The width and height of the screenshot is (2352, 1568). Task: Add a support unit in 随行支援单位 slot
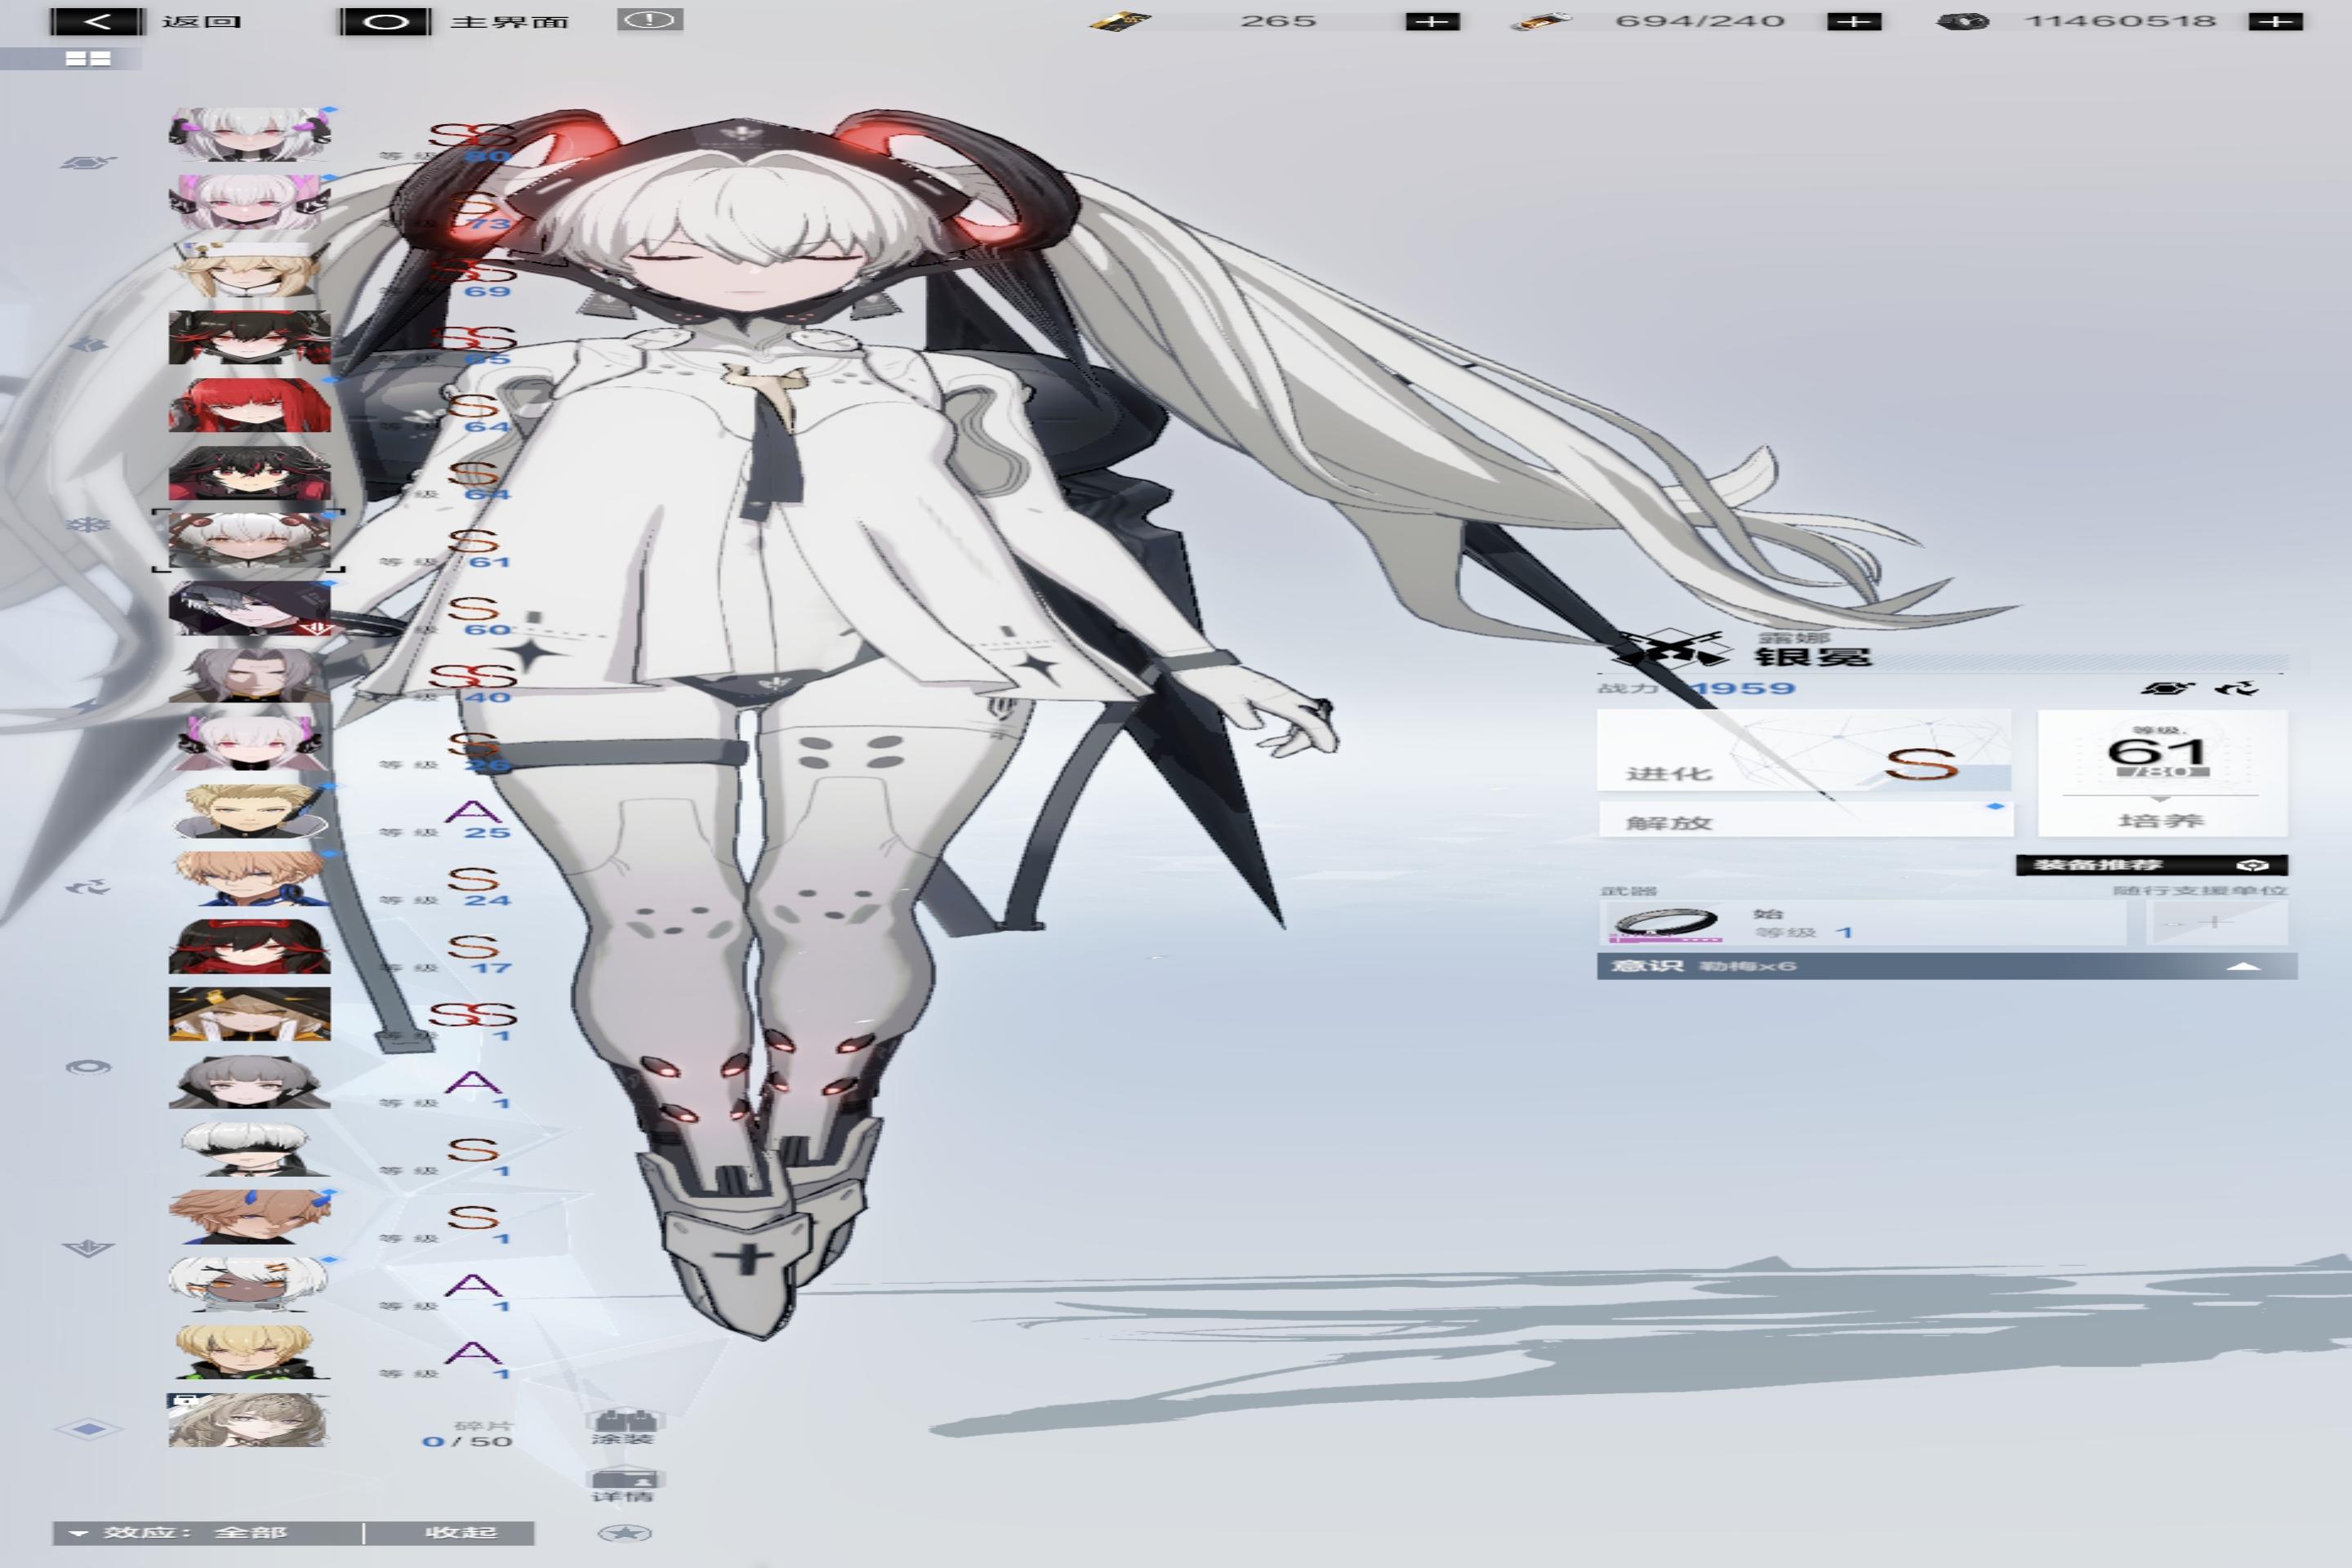coord(2217,922)
